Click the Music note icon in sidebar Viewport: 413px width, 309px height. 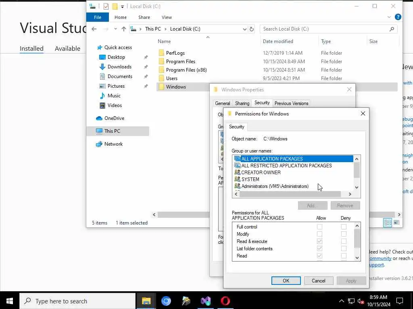coord(102,96)
